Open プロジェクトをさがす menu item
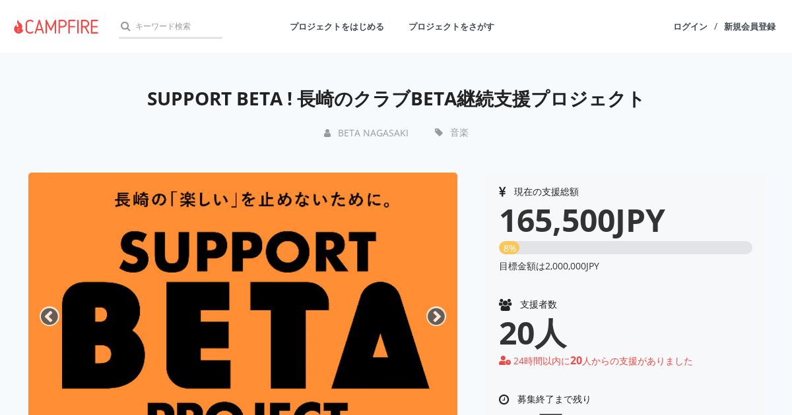The height and width of the screenshot is (415, 792). tap(451, 26)
